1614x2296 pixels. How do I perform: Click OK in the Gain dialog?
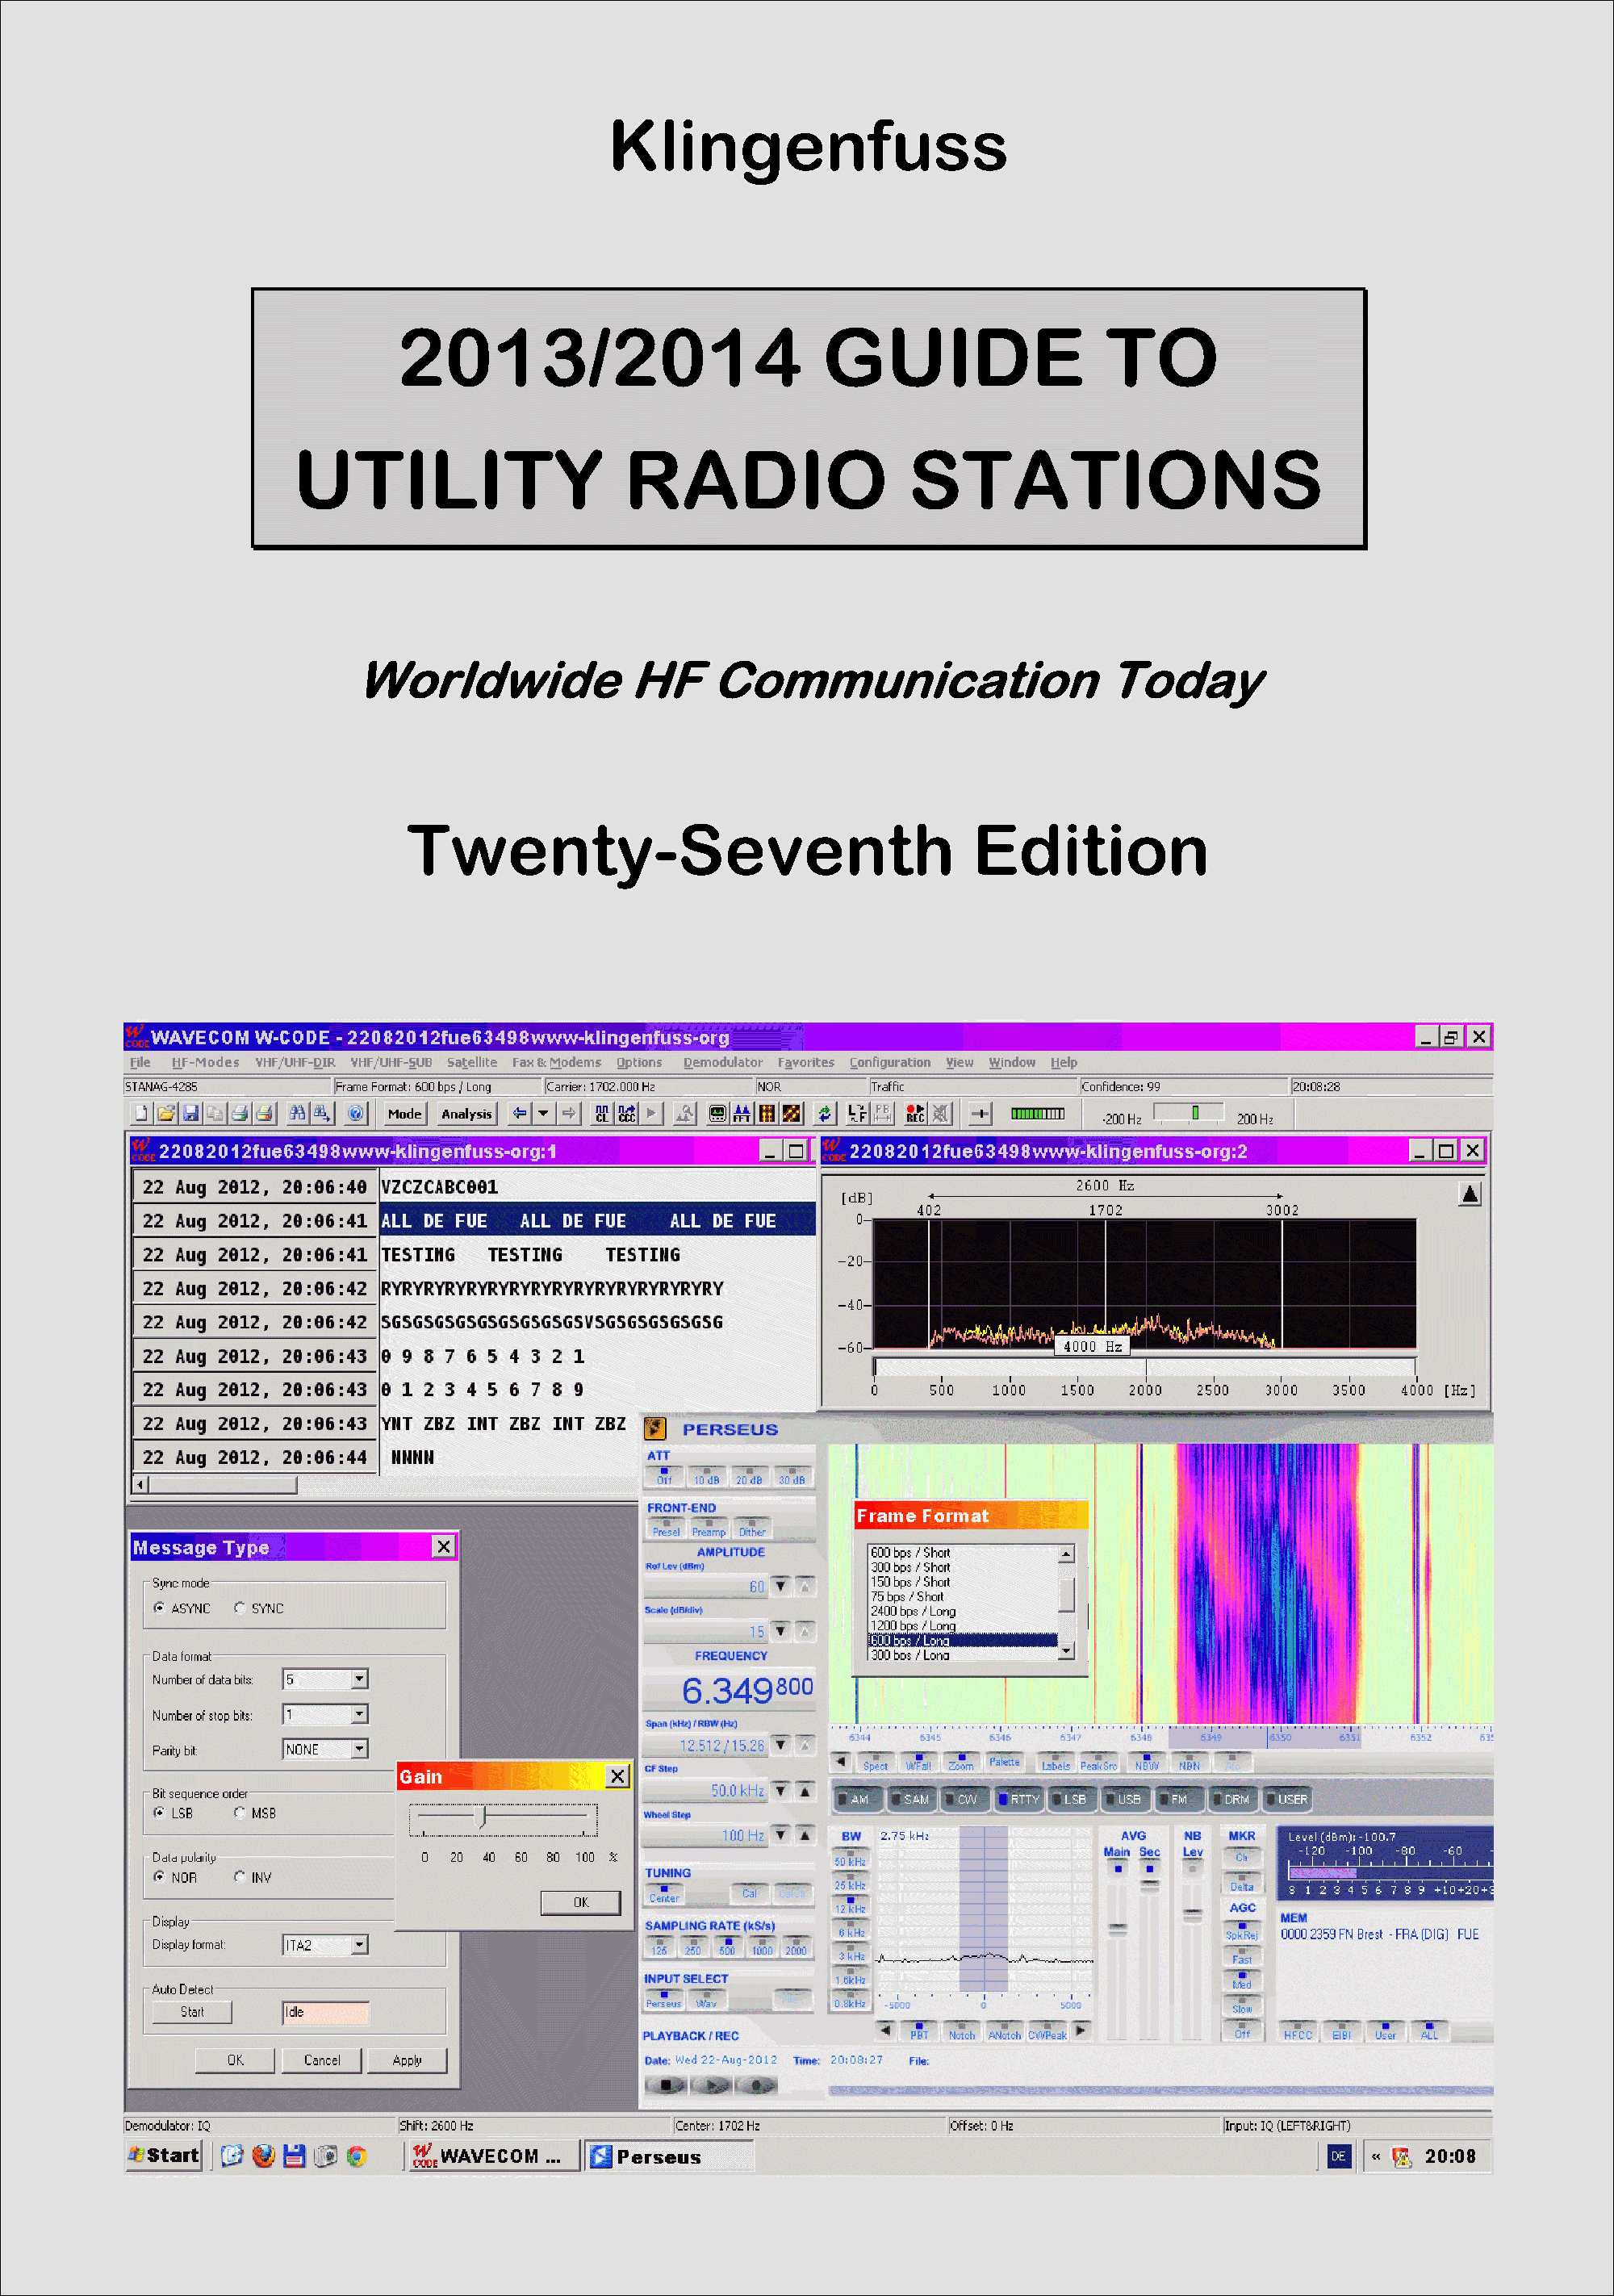[x=581, y=1902]
